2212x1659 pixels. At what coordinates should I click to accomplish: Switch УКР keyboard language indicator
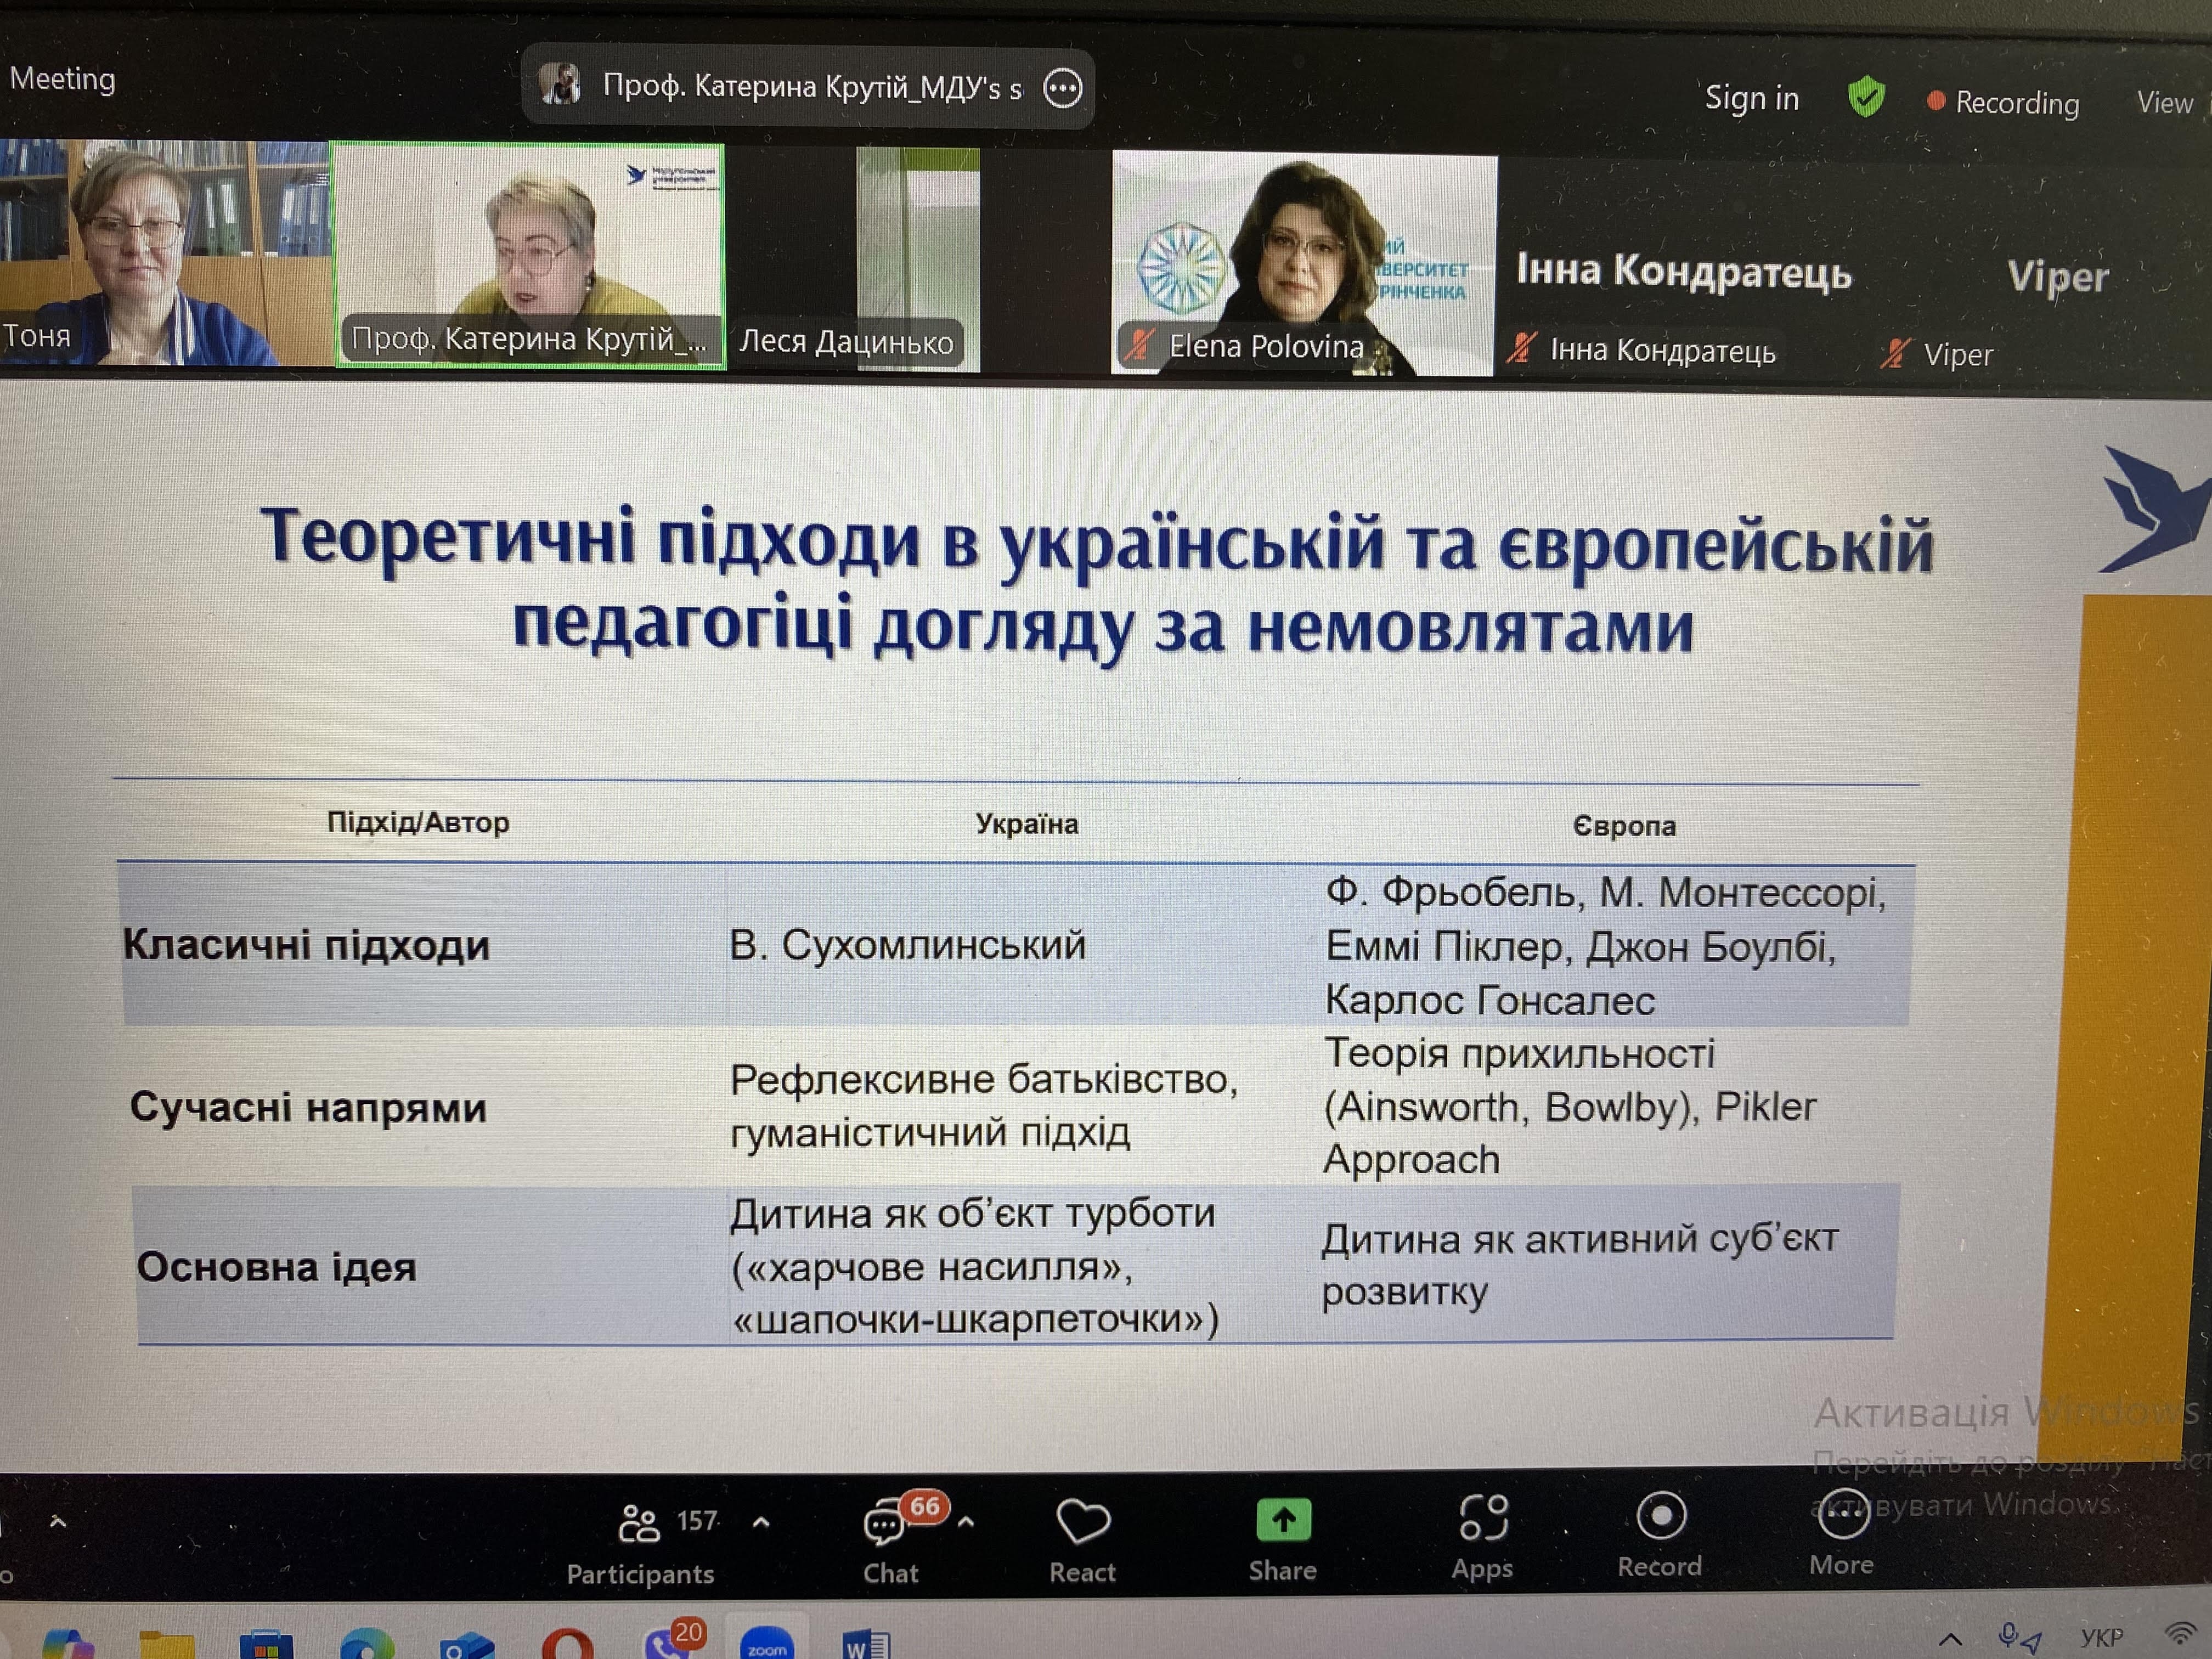2101,1638
